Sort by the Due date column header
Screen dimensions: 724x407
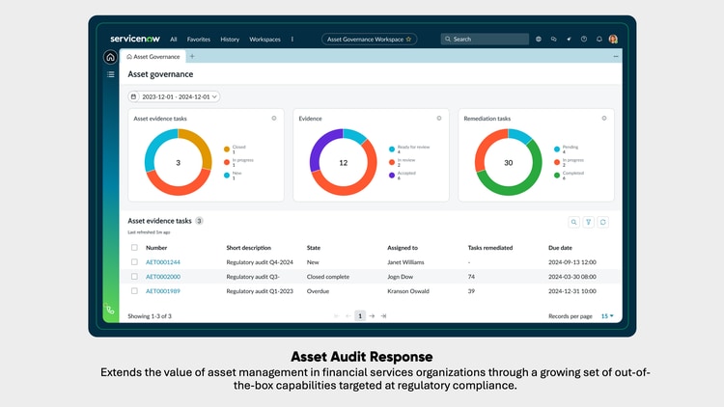[x=560, y=248]
